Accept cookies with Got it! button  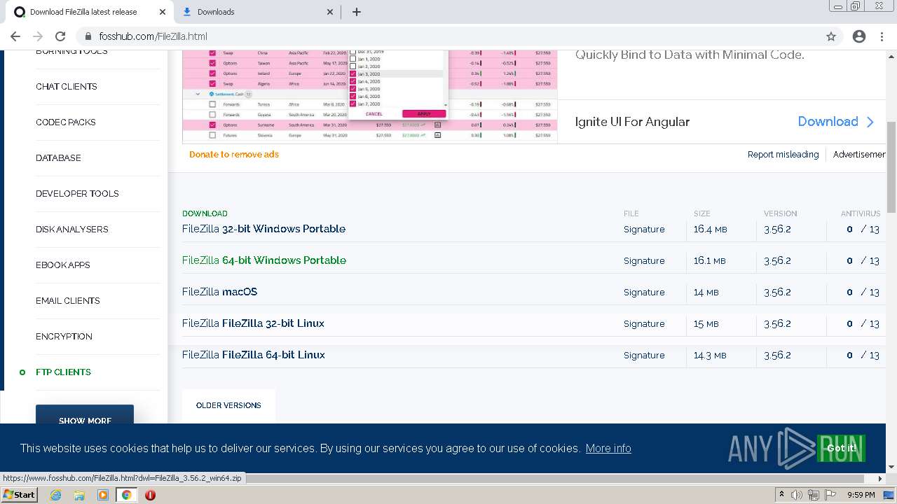[x=841, y=449]
